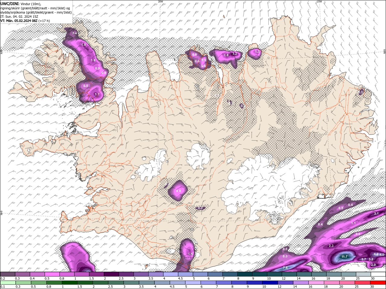
Task: Click the bright red 30 swatch in rain legend
Action: pyautogui.click(x=378, y=282)
